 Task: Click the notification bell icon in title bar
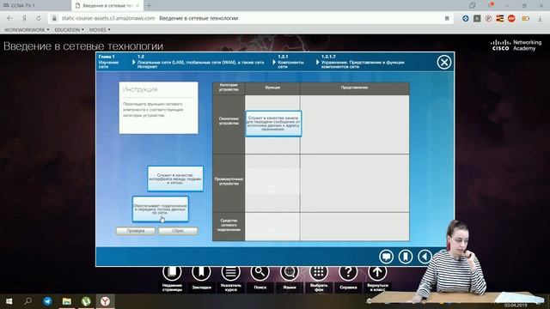click(491, 5)
